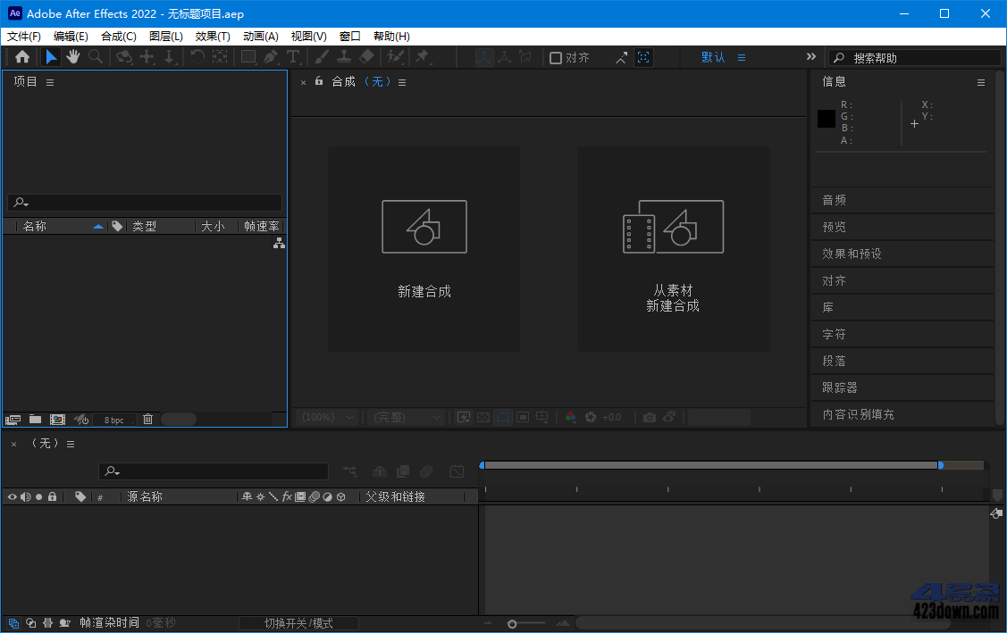Click the color sample swatch in the 信息 panel
This screenshot has width=1007, height=633.
[826, 118]
